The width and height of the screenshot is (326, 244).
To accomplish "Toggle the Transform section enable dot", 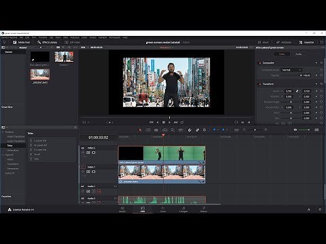I will tap(260, 84).
